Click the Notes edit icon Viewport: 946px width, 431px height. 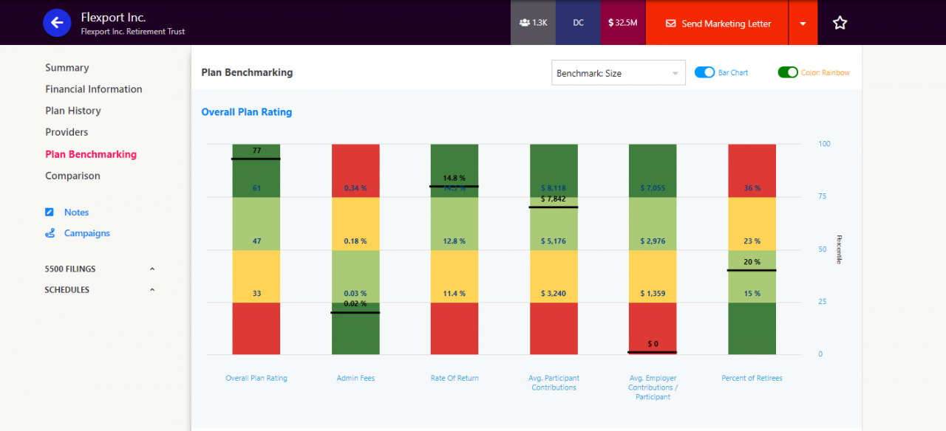(x=50, y=213)
